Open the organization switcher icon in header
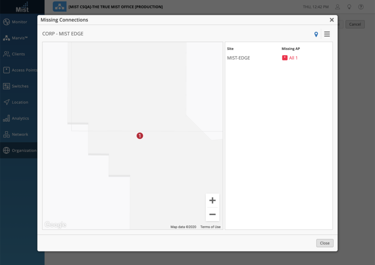375x265 pixels. (60, 7)
